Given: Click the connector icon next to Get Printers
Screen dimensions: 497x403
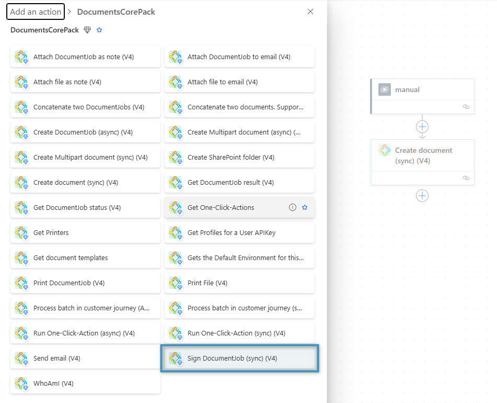Looking at the screenshot, I should [21, 232].
